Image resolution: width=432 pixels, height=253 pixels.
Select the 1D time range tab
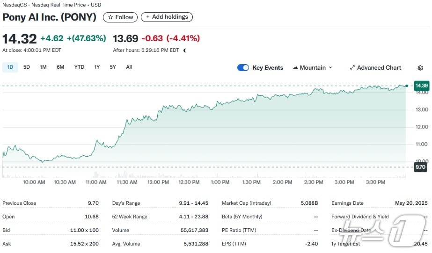[10, 67]
